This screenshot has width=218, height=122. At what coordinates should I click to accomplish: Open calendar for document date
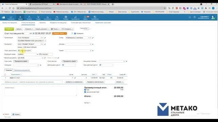pyautogui.click(x=33, y=34)
